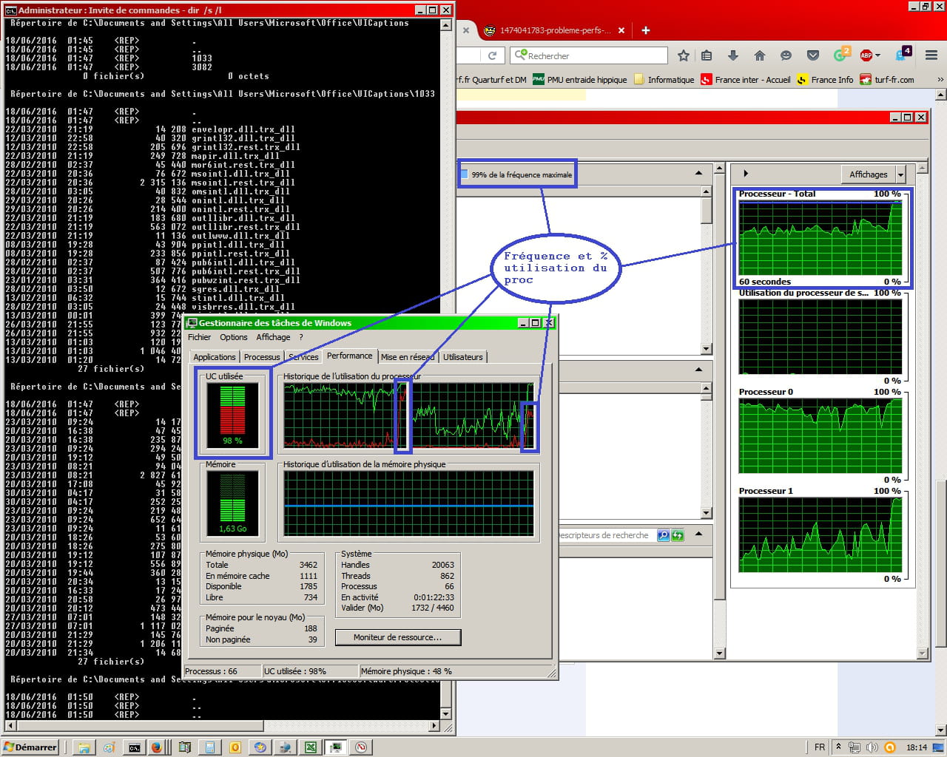The width and height of the screenshot is (947, 757).
Task: Click the Processeur 0 usage graph
Action: pyautogui.click(x=820, y=436)
